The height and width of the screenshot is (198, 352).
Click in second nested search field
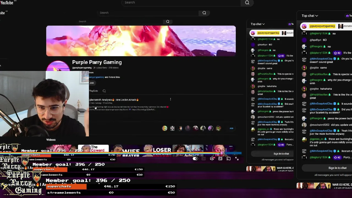pyautogui.click(x=148, y=13)
